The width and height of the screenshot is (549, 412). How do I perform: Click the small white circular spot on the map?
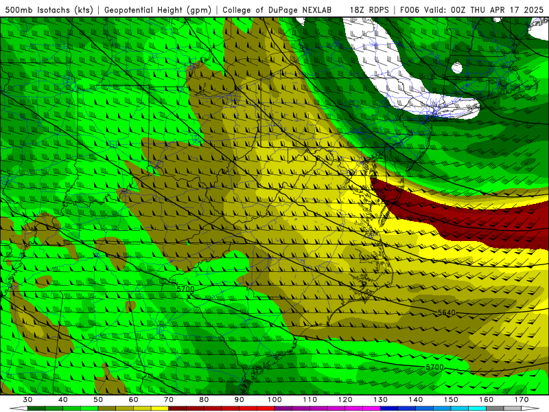pyautogui.click(x=456, y=67)
